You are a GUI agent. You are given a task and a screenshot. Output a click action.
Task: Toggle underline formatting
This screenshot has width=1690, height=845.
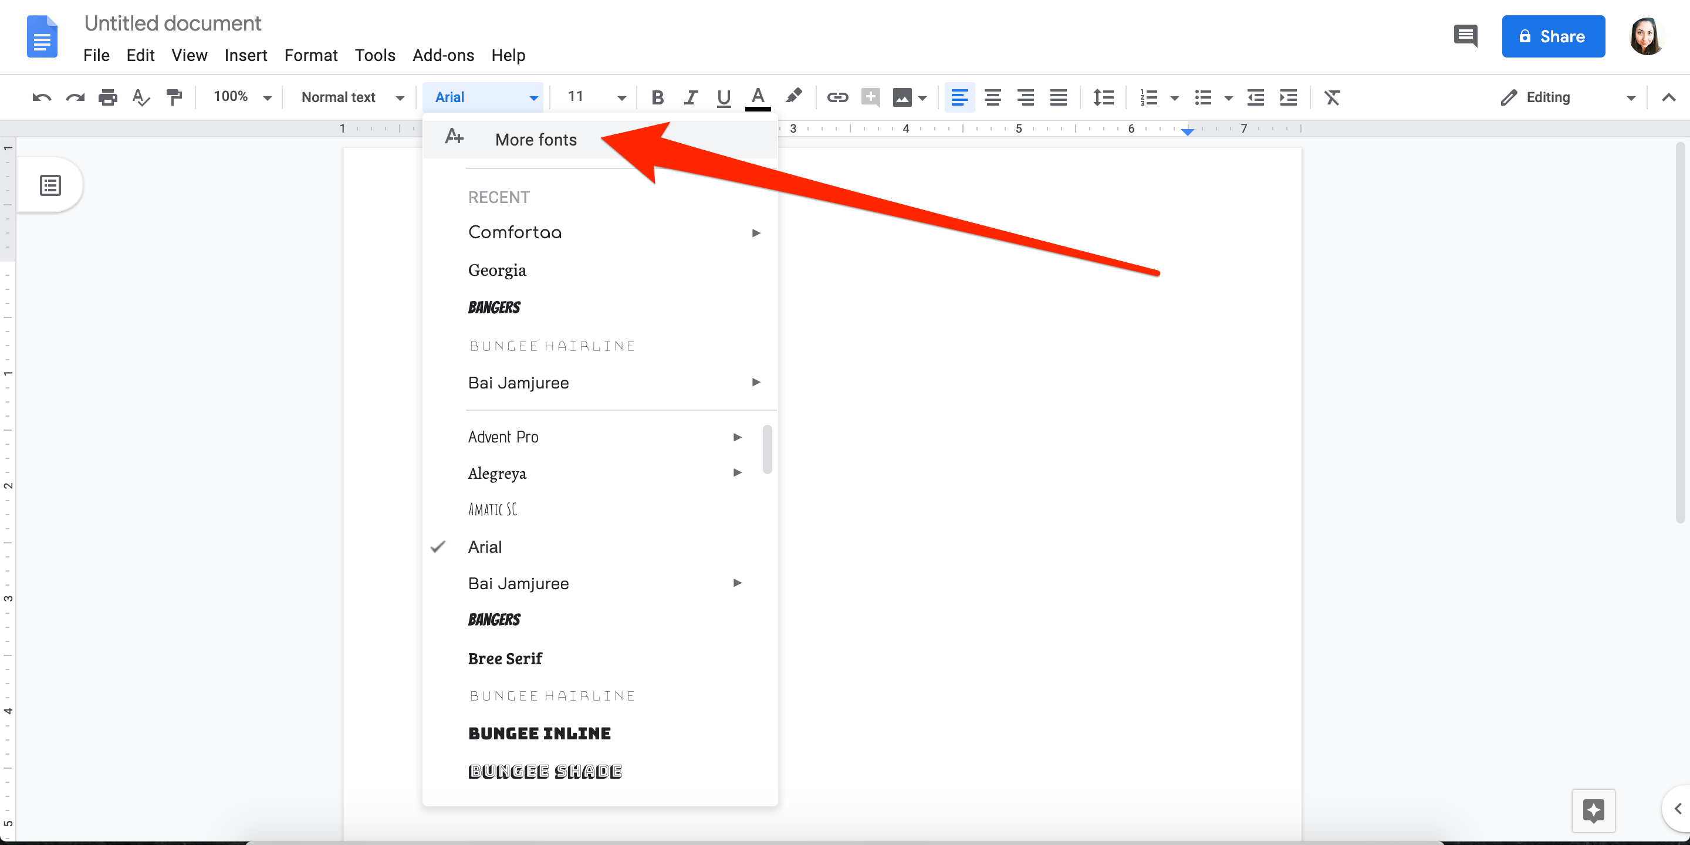pyautogui.click(x=724, y=98)
